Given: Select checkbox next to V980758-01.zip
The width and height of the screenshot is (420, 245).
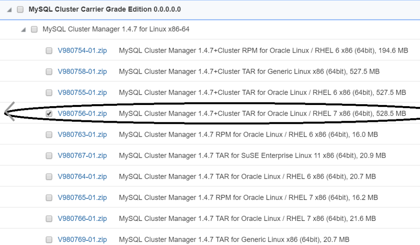Looking at the screenshot, I should 49,72.
